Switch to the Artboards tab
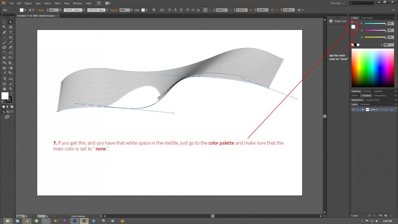Image resolution: width=398 pixels, height=224 pixels. (365, 104)
